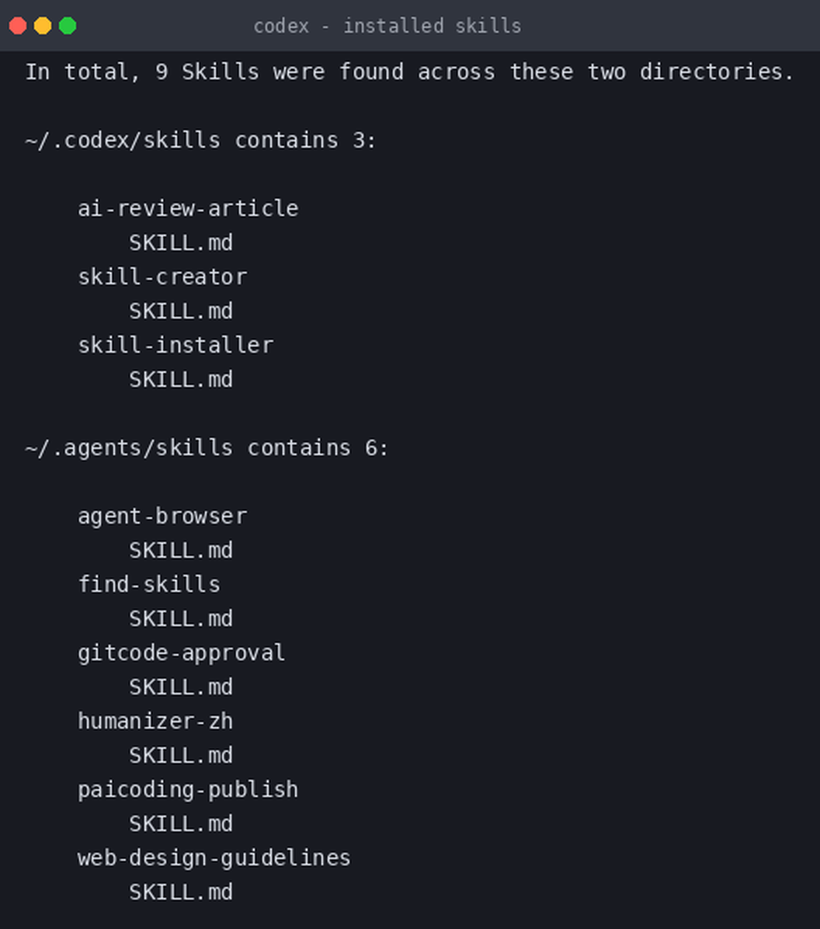The image size is (820, 929).
Task: Click the window title 'codex - installed skills'
Action: tap(387, 26)
